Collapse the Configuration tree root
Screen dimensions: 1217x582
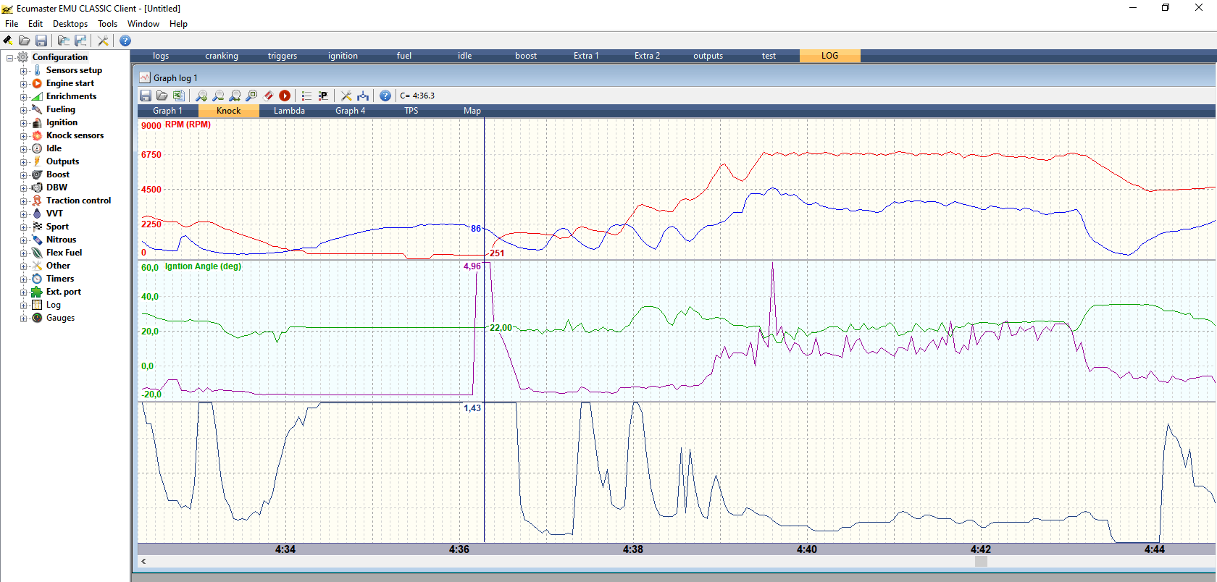point(9,57)
